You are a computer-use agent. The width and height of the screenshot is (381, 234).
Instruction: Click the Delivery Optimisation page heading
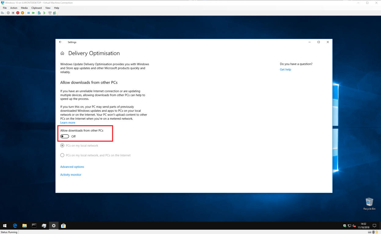[x=94, y=53]
